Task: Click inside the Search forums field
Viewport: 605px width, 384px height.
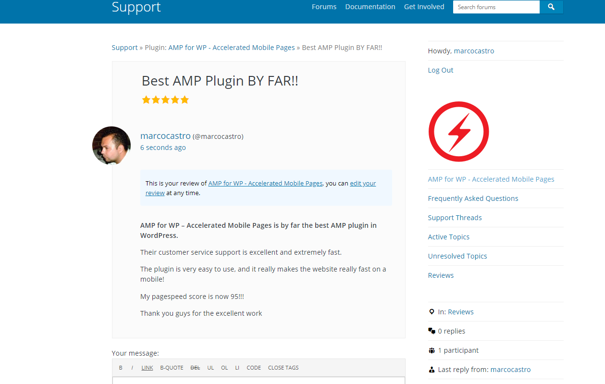Action: 496,7
